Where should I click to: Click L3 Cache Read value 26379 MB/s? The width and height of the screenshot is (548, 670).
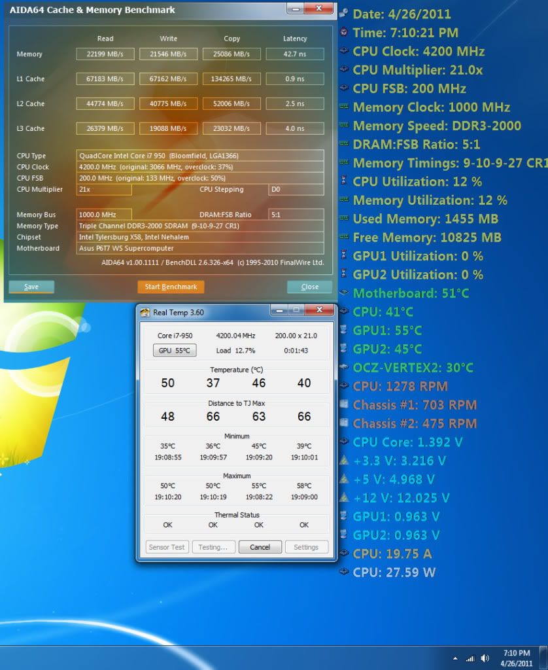(105, 129)
